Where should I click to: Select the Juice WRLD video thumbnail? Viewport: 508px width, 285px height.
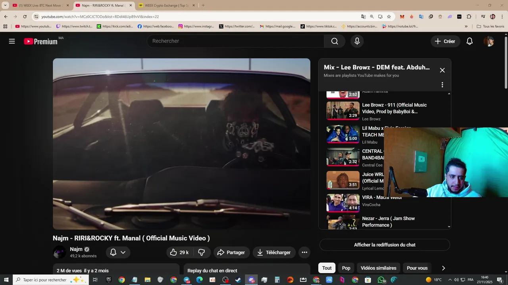[343, 180]
